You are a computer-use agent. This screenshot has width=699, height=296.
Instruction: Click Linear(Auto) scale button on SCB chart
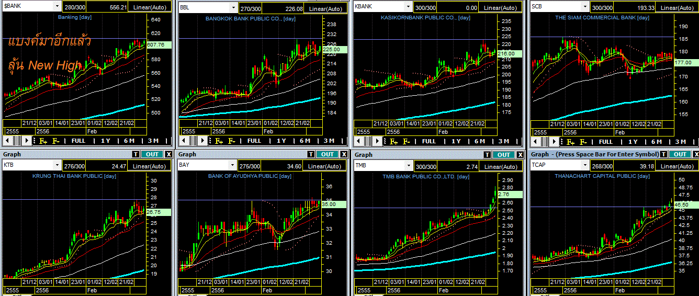click(678, 7)
